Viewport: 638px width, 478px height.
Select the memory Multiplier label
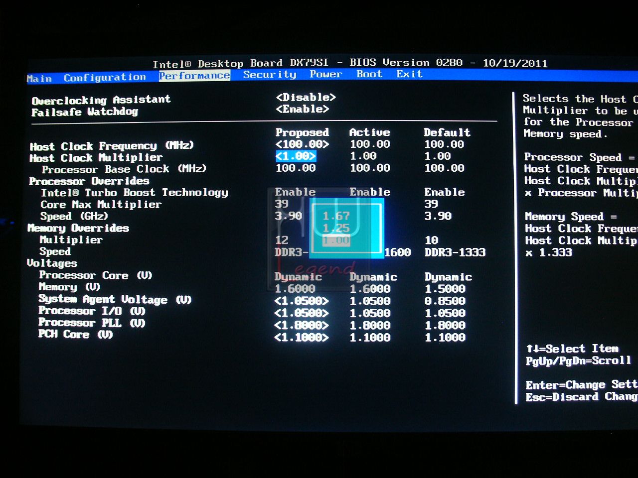point(71,240)
